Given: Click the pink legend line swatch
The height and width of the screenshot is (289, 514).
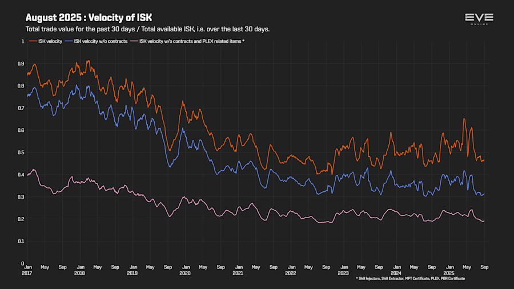Looking at the screenshot, I should [134, 41].
